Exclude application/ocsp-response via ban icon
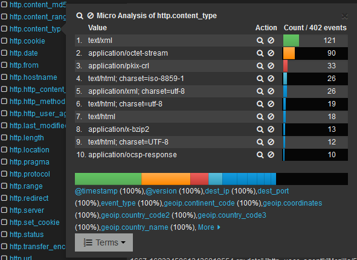357x260 pixels. (271, 155)
